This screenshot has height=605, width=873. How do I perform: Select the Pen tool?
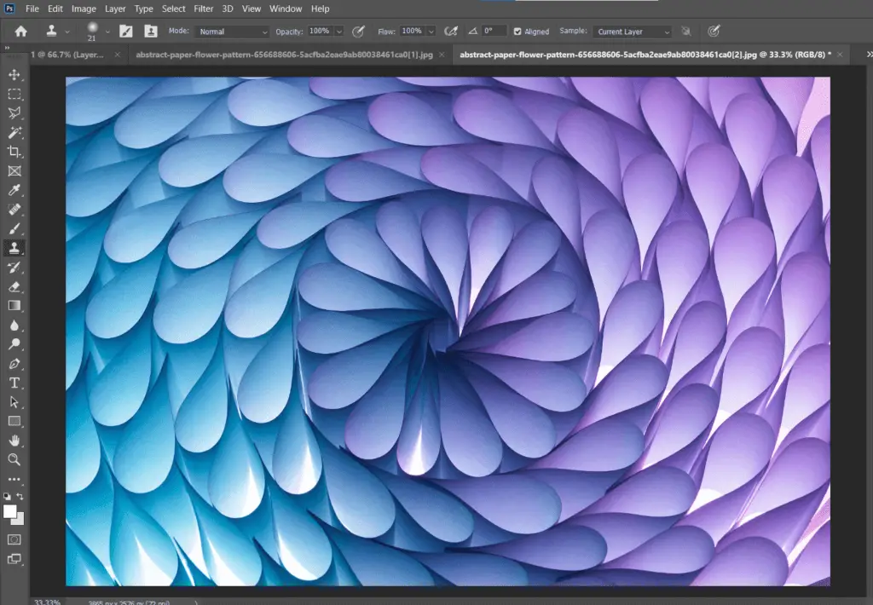point(14,364)
